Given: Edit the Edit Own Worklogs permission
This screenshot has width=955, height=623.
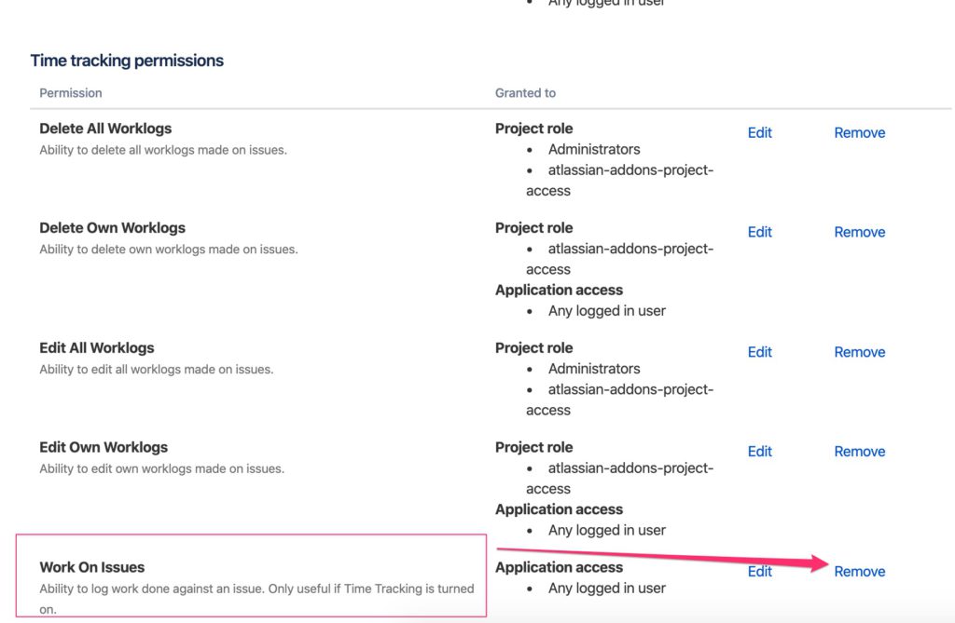Looking at the screenshot, I should click(x=759, y=451).
